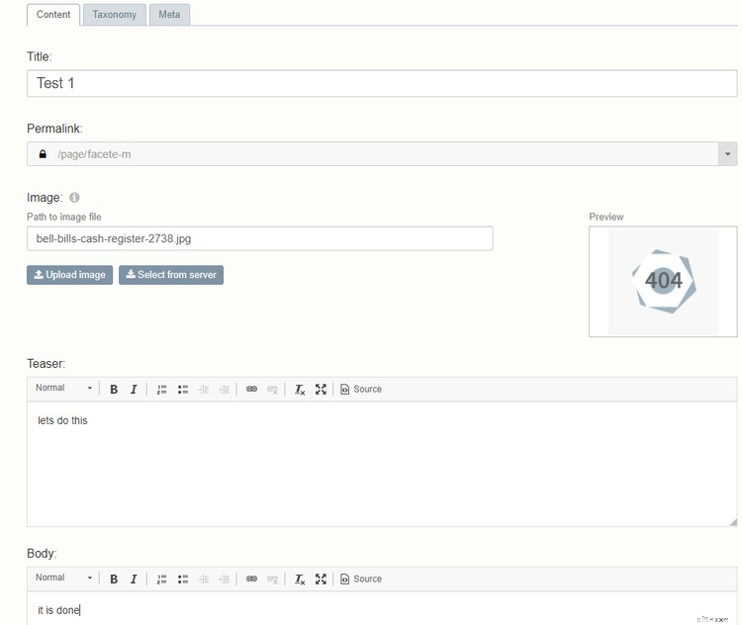The image size is (742, 625).
Task: Remove formatting in Teaser editor
Action: 300,390
